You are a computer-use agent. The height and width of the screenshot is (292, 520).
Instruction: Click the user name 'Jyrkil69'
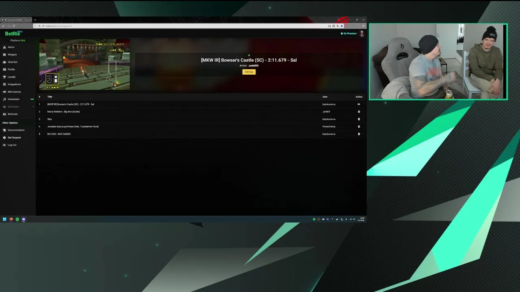pos(326,112)
